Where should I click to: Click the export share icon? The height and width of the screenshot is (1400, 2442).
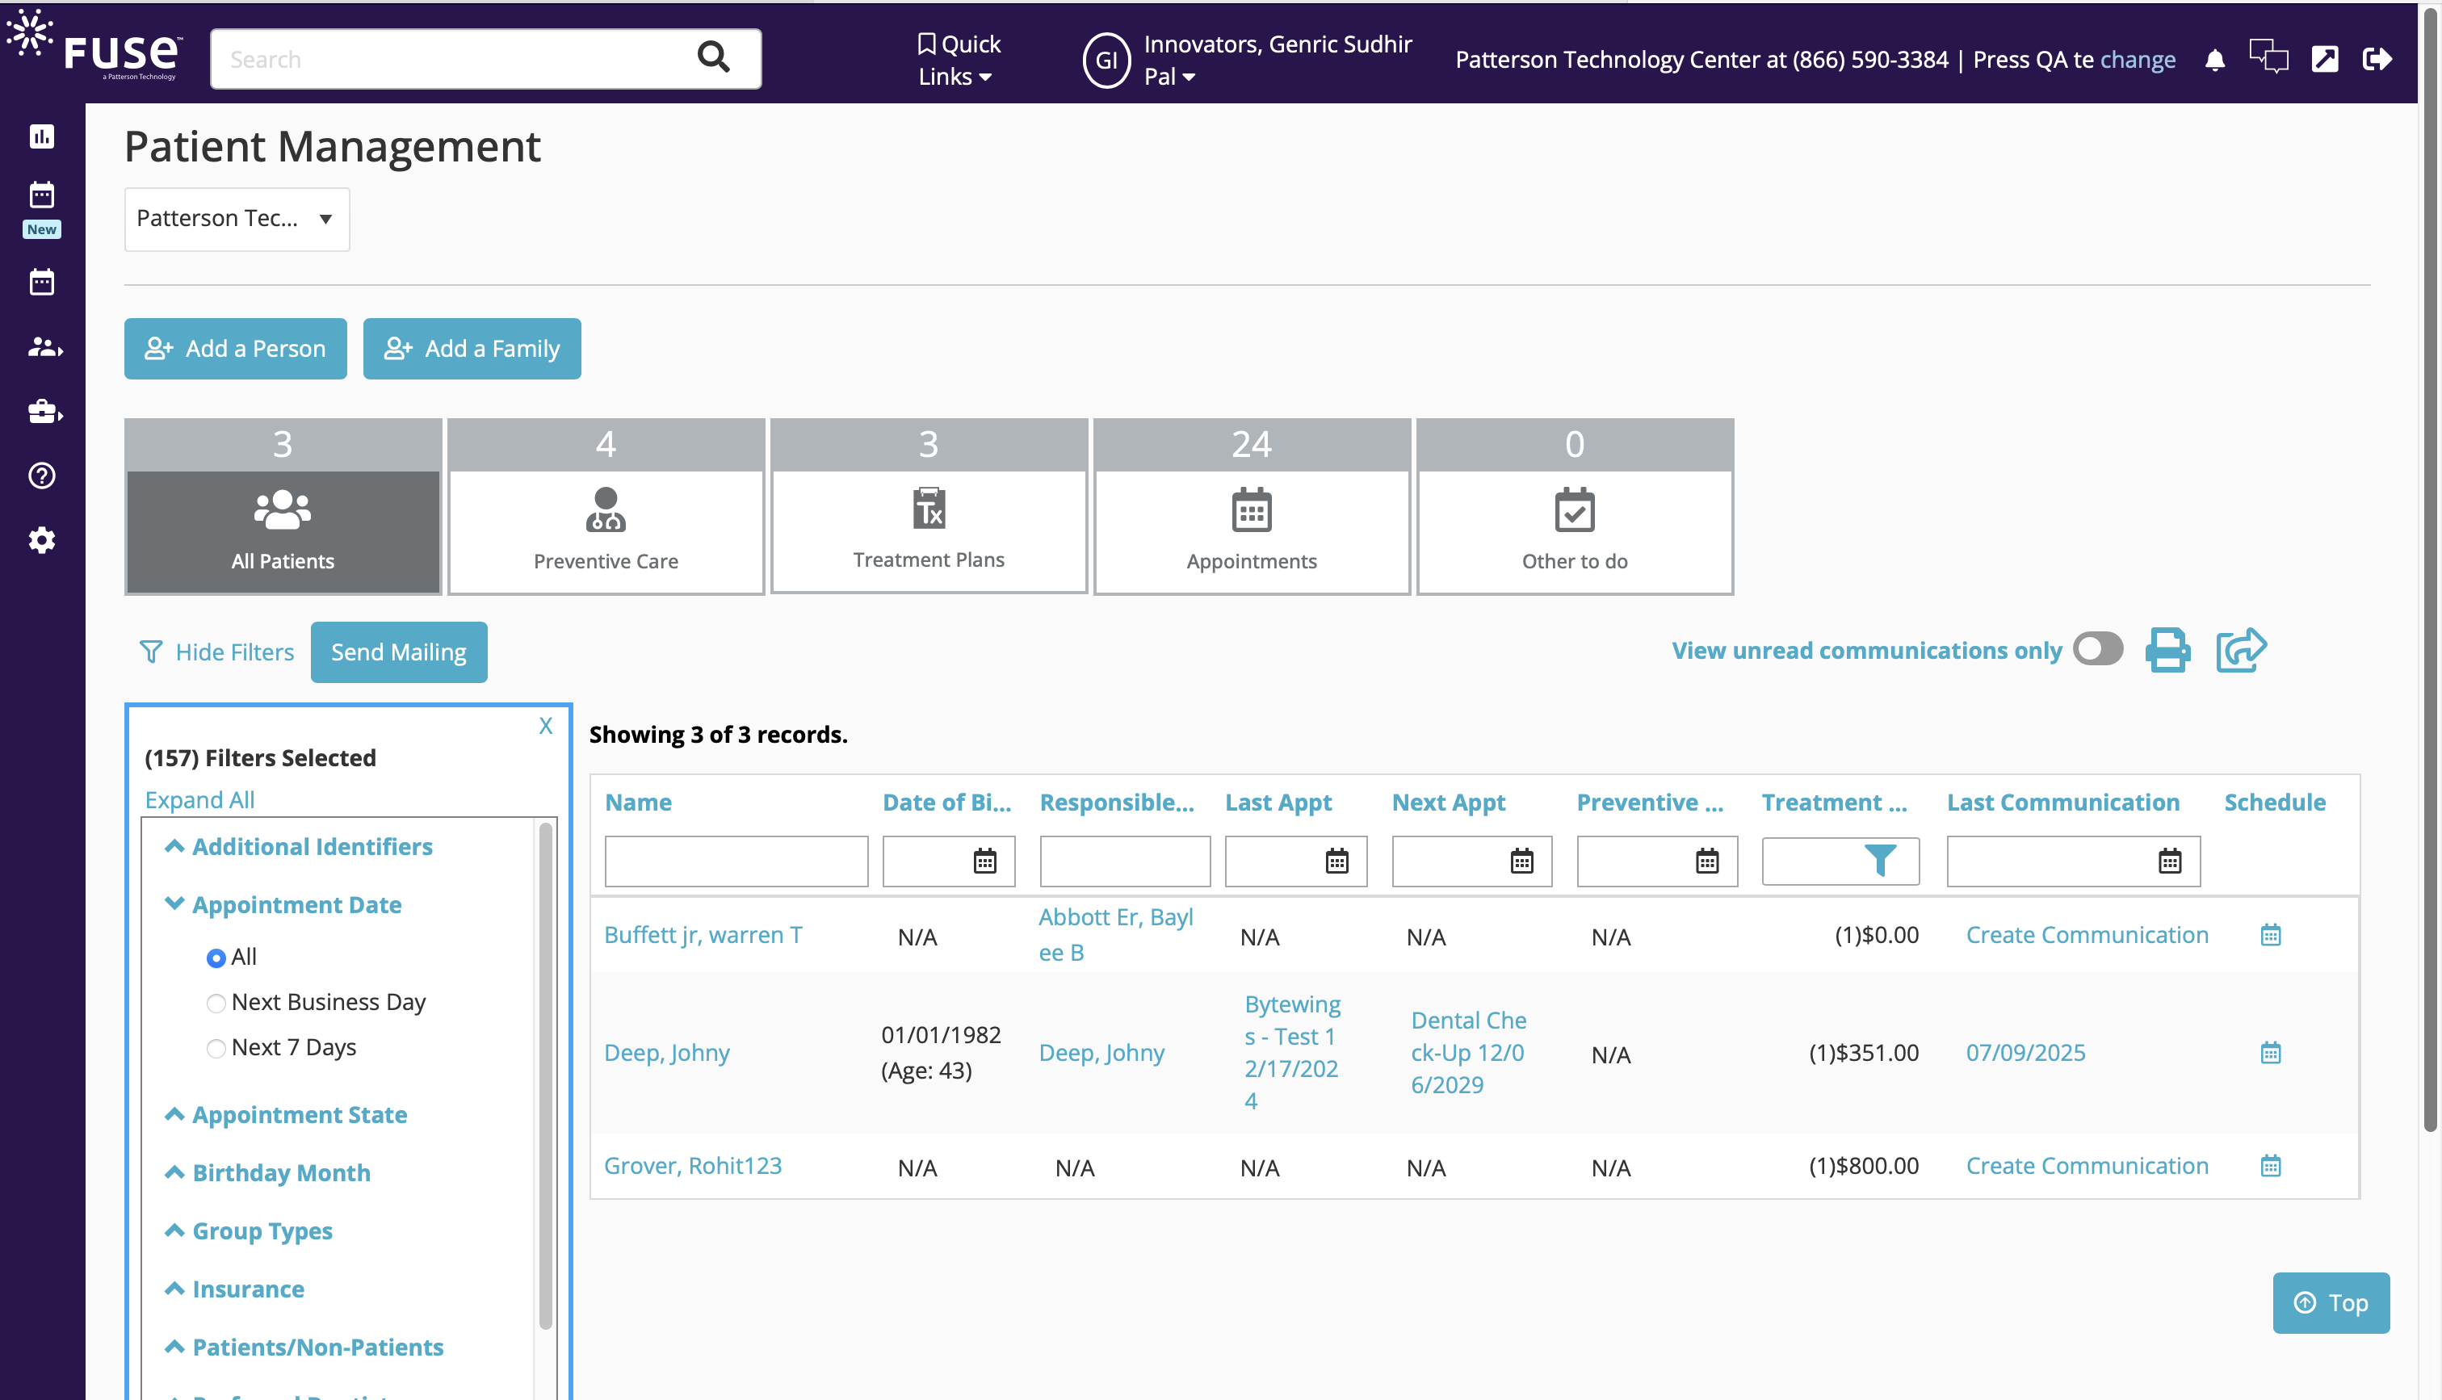coord(2240,651)
